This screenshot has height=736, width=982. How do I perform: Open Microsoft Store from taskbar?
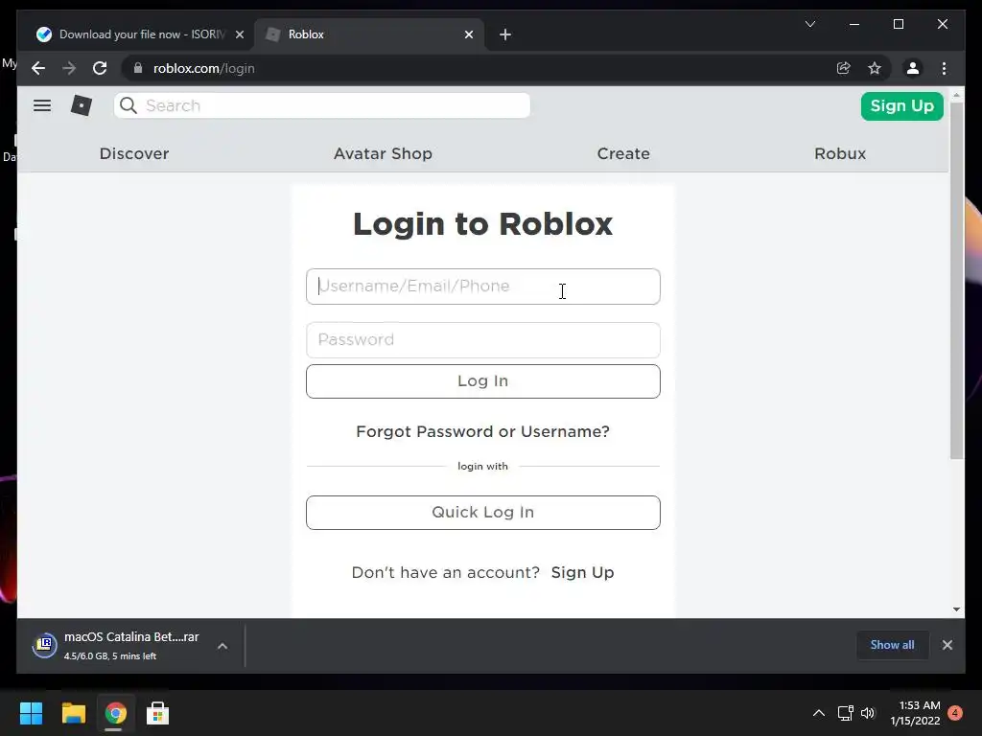point(157,713)
